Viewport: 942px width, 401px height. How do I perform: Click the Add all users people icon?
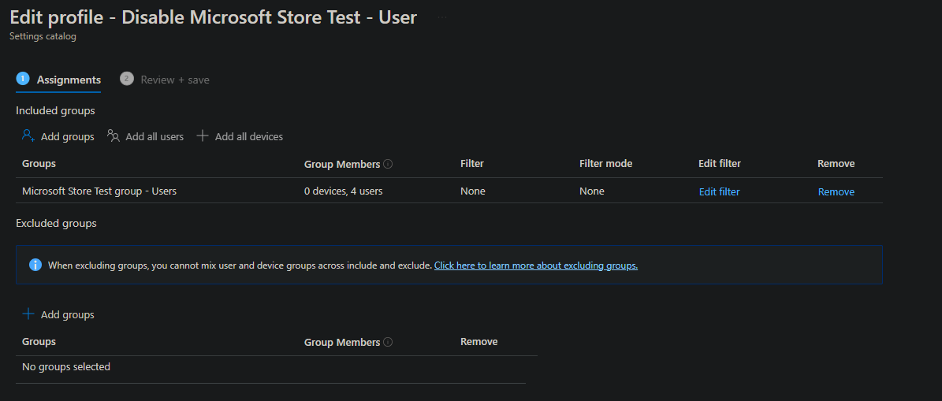pyautogui.click(x=114, y=136)
